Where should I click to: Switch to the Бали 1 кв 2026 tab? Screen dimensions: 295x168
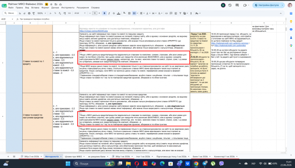[x=200, y=157]
